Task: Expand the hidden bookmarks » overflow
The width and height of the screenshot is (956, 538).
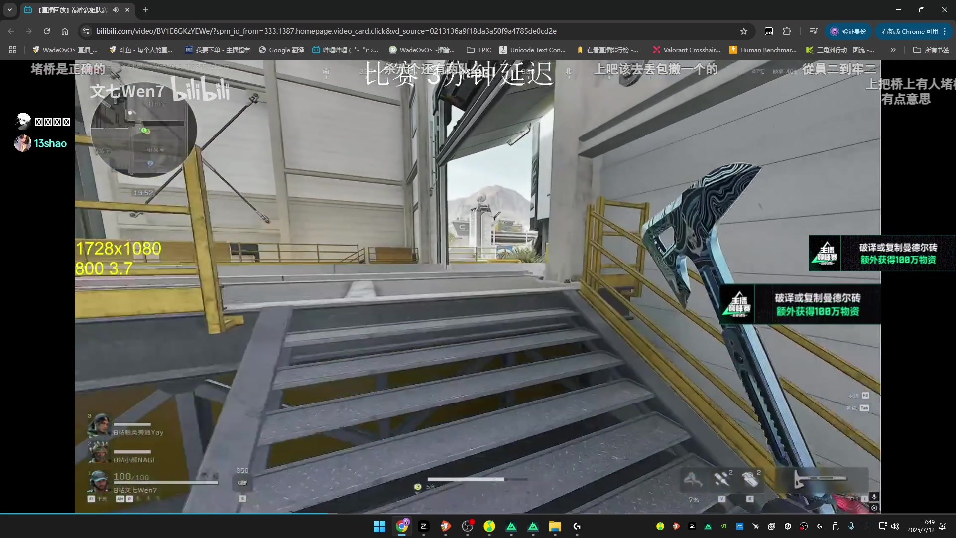Action: click(893, 50)
